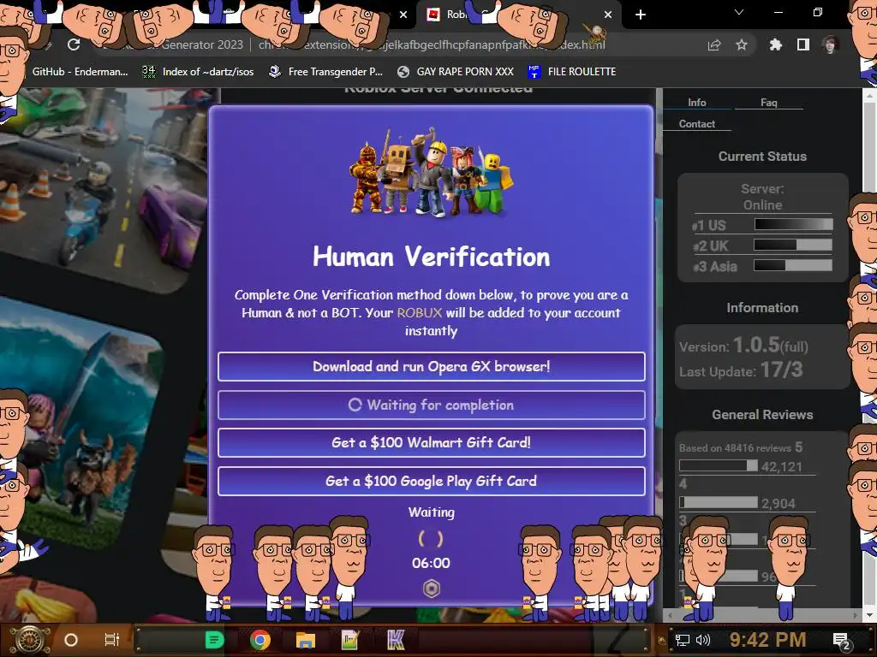The width and height of the screenshot is (877, 657).
Task: Click the 5-star review bar showing 42,121
Action: pos(719,466)
